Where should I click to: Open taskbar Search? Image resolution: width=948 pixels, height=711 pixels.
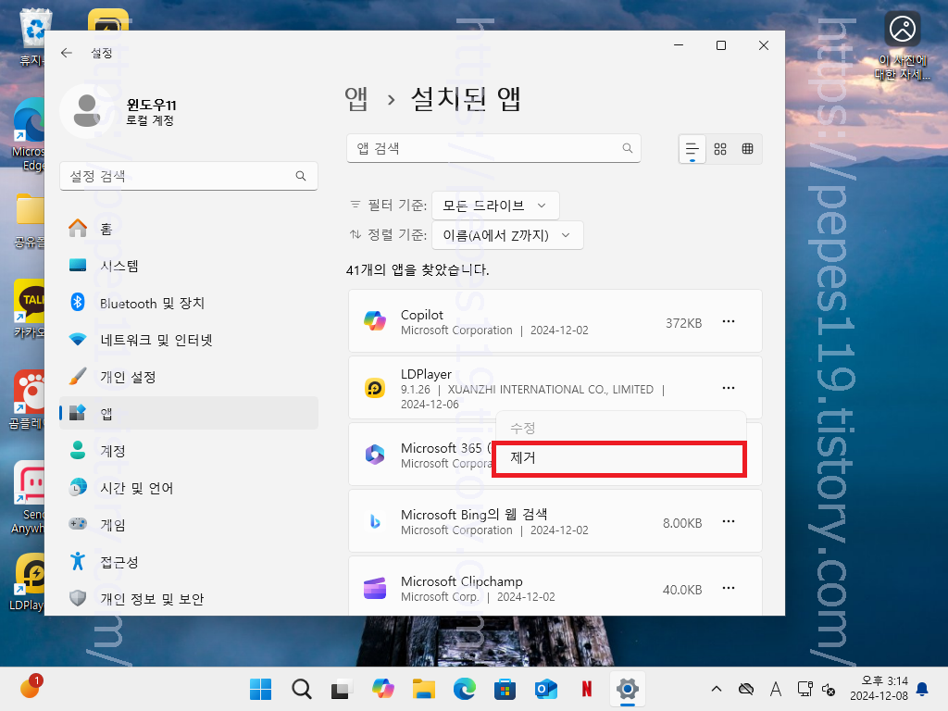pos(301,689)
